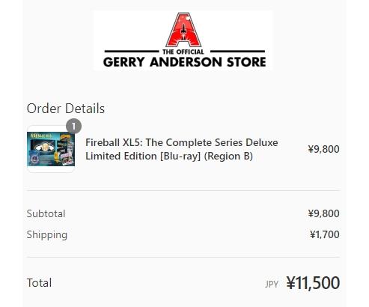Image resolution: width=369 pixels, height=307 pixels.
Task: Click the Gerry Anderson Store logo
Action: click(x=184, y=40)
